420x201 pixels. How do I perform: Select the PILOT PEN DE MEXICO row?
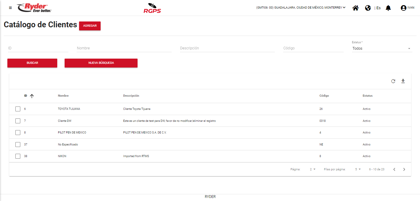[18, 133]
